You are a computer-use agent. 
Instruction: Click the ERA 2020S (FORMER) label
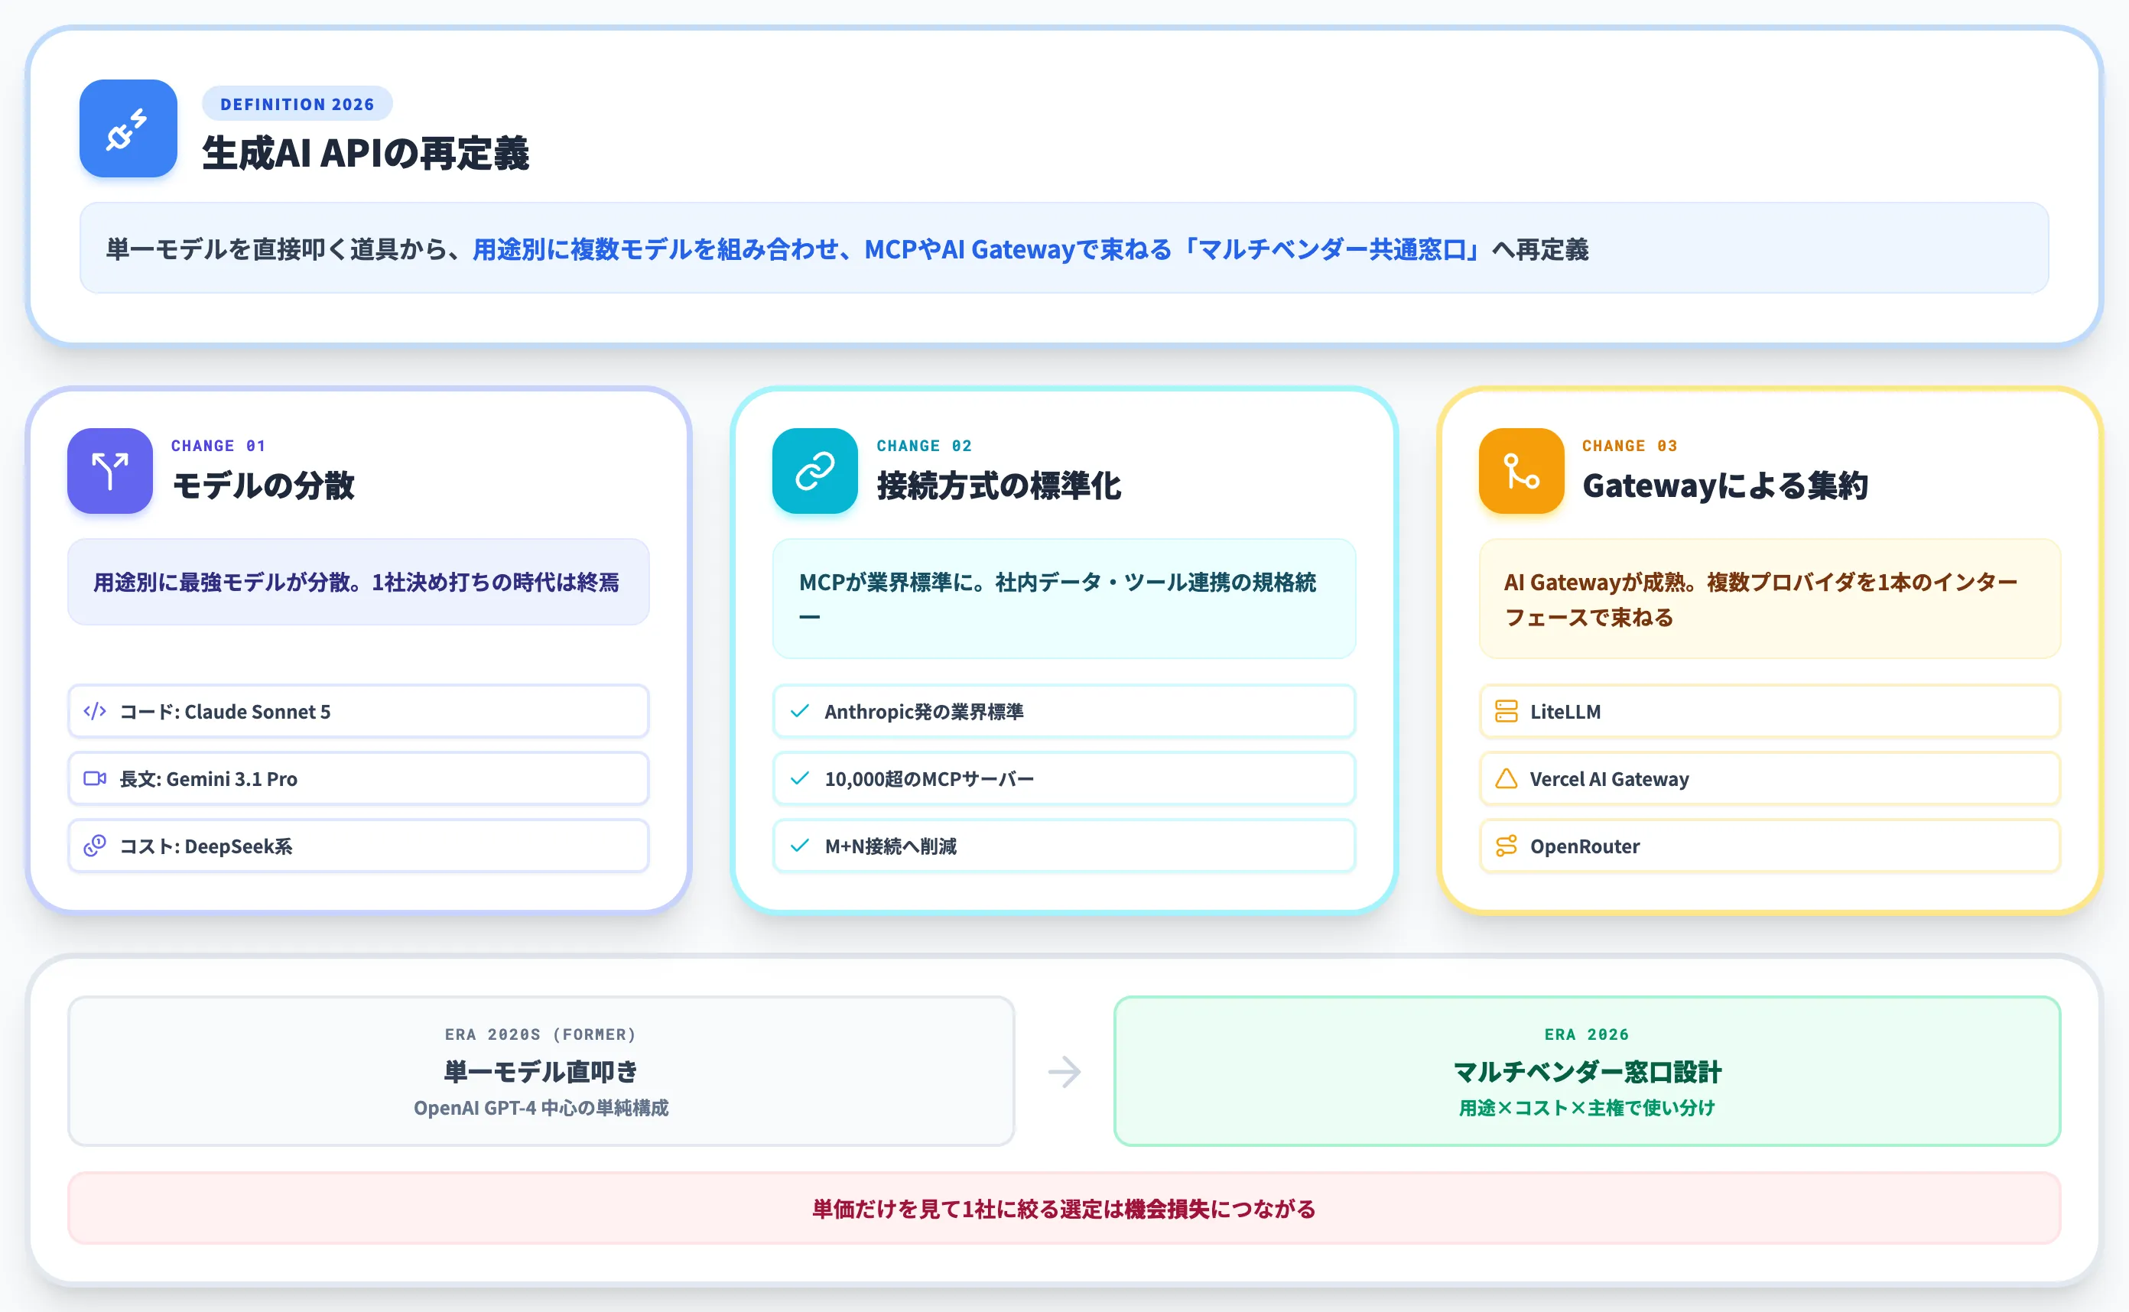[540, 1034]
